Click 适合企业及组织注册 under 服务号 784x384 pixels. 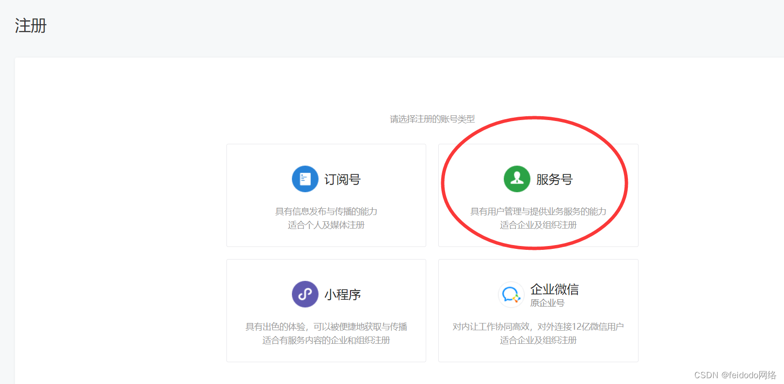pyautogui.click(x=538, y=225)
